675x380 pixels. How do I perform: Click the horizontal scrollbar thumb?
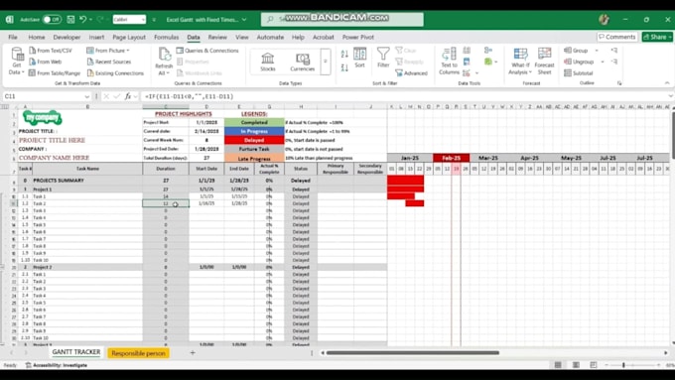(x=412, y=353)
